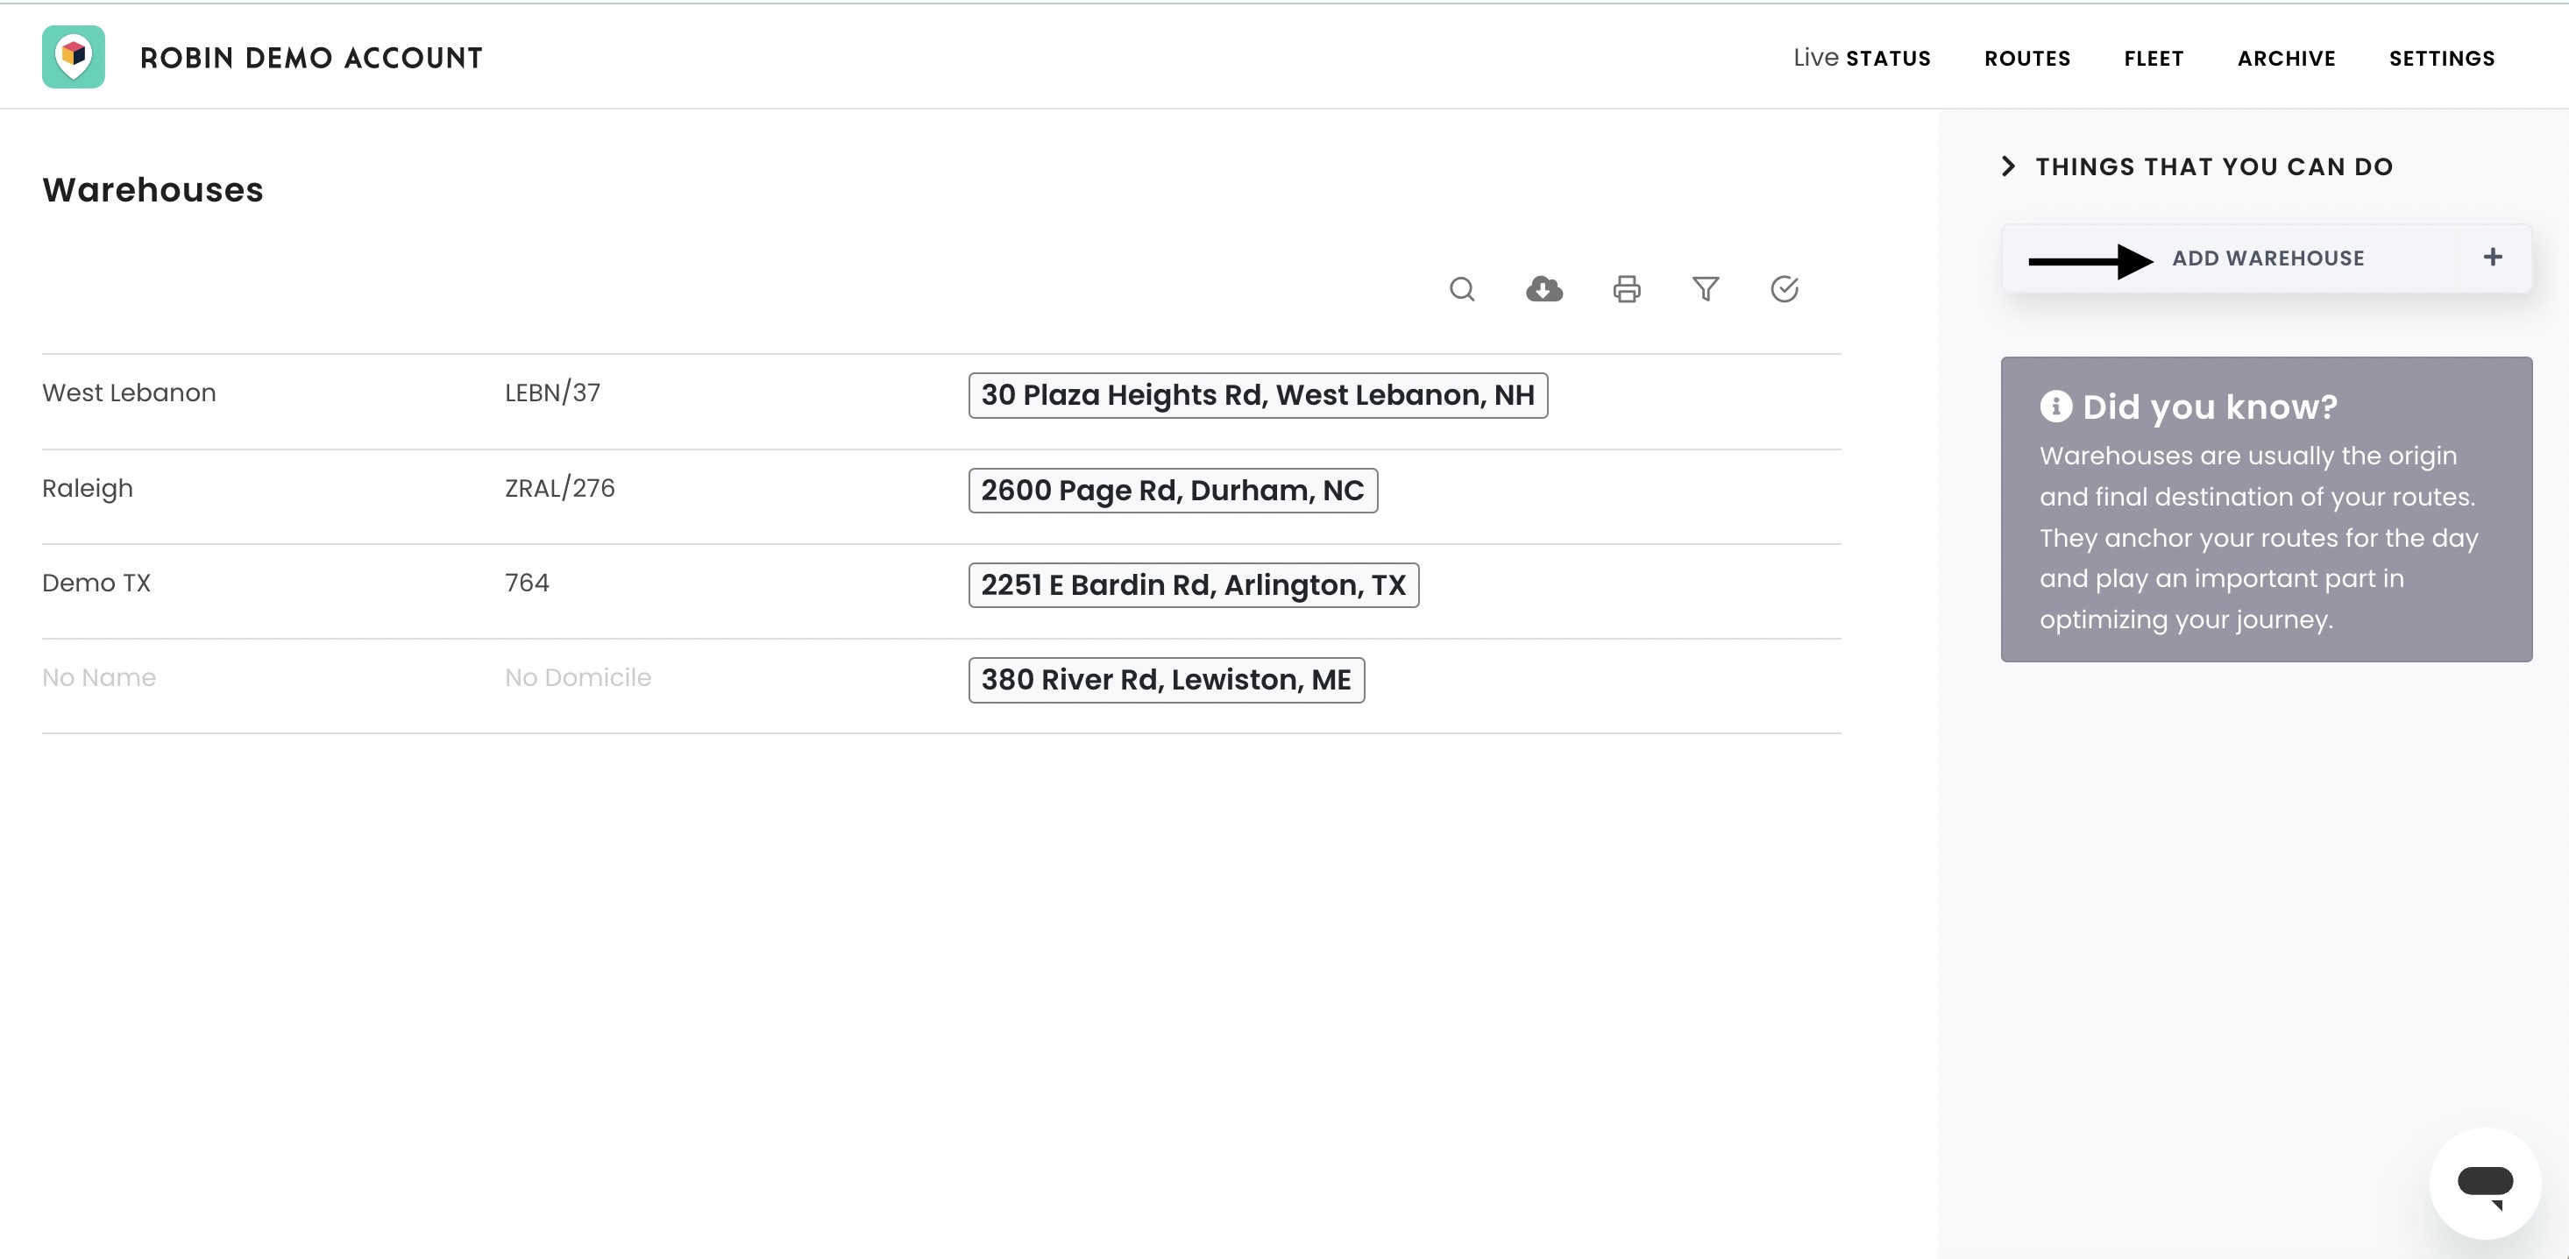The image size is (2569, 1259).
Task: Open the 2600 Page Rd, Durham address
Action: [1172, 491]
